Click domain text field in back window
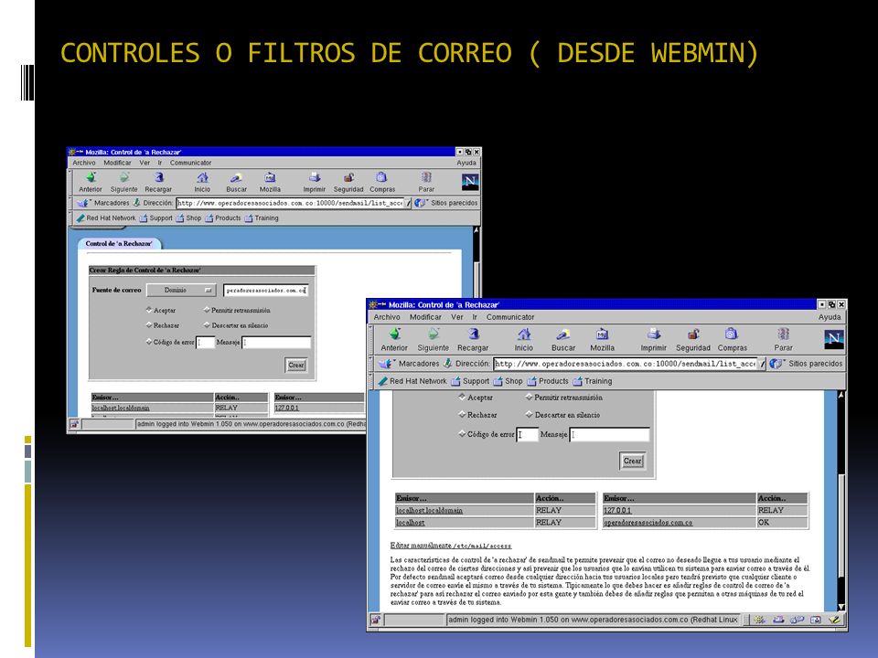 pyautogui.click(x=266, y=290)
